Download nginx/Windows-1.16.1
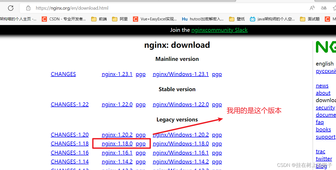Viewport: 336px width, 170px height. 181,153
